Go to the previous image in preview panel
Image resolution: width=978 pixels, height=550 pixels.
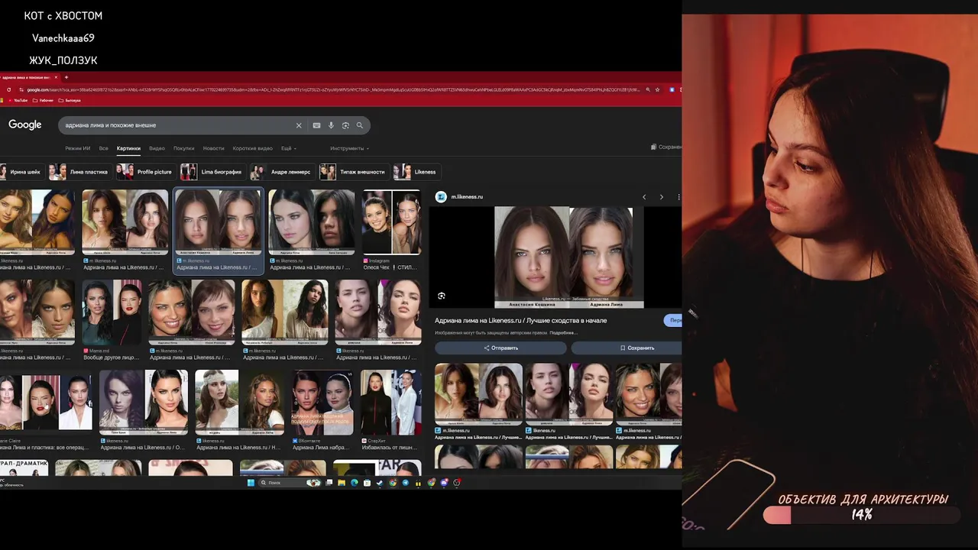coord(644,197)
